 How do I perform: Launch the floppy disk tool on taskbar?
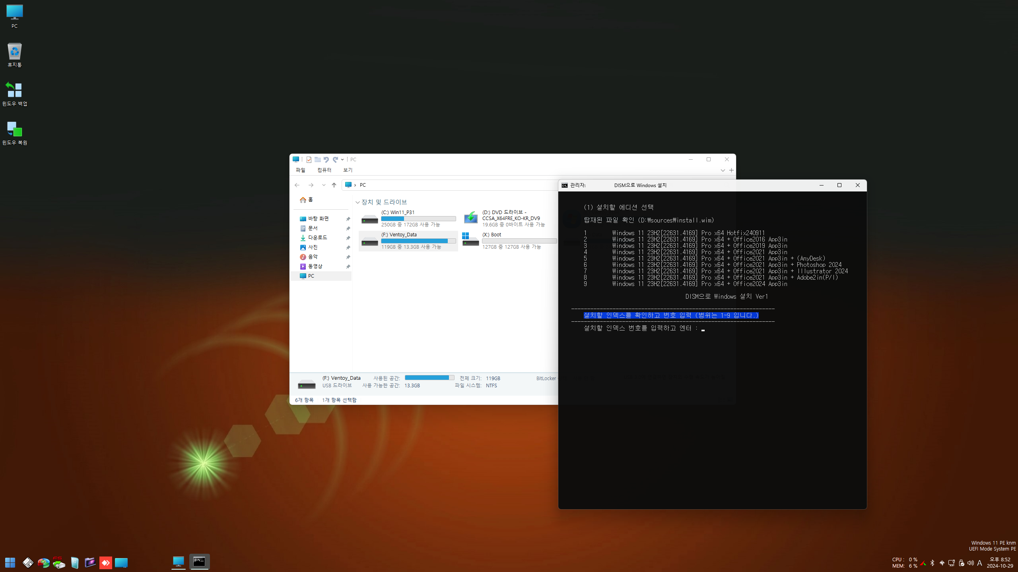click(x=28, y=562)
